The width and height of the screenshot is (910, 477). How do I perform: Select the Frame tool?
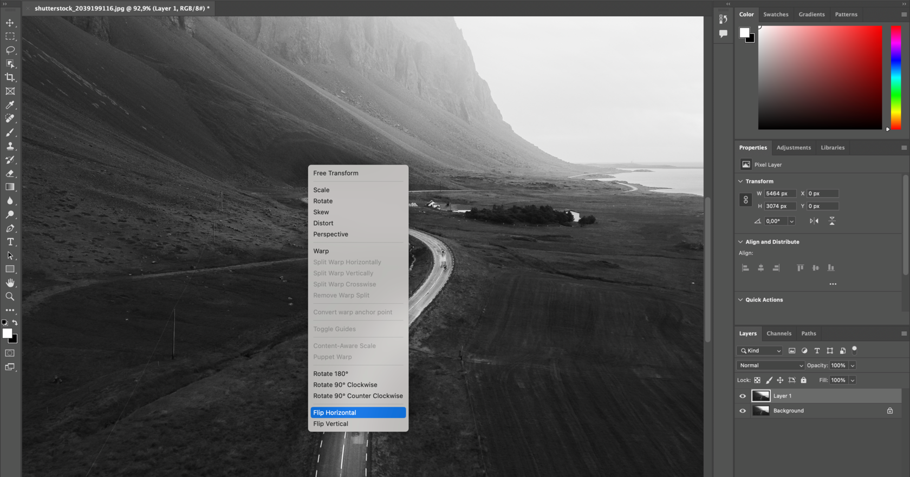(10, 91)
